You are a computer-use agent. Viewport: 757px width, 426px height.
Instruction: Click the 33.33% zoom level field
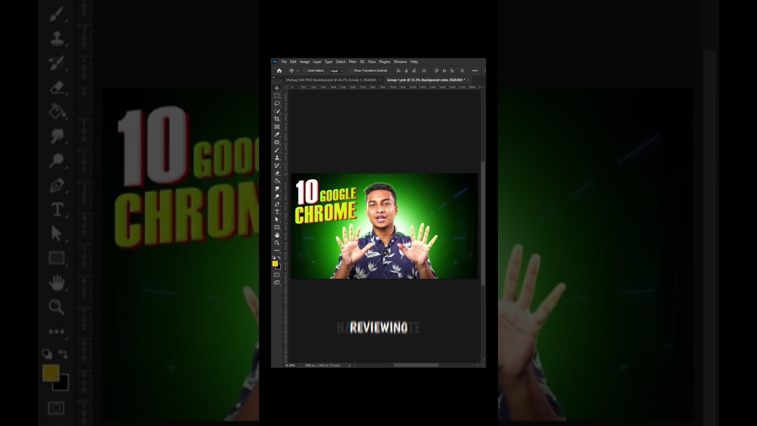[290, 365]
